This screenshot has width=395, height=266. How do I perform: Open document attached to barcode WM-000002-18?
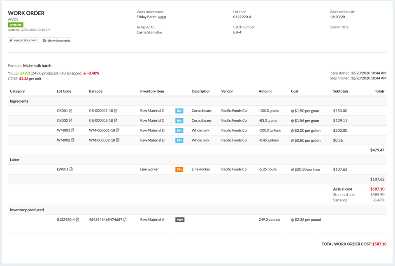[x=118, y=140]
